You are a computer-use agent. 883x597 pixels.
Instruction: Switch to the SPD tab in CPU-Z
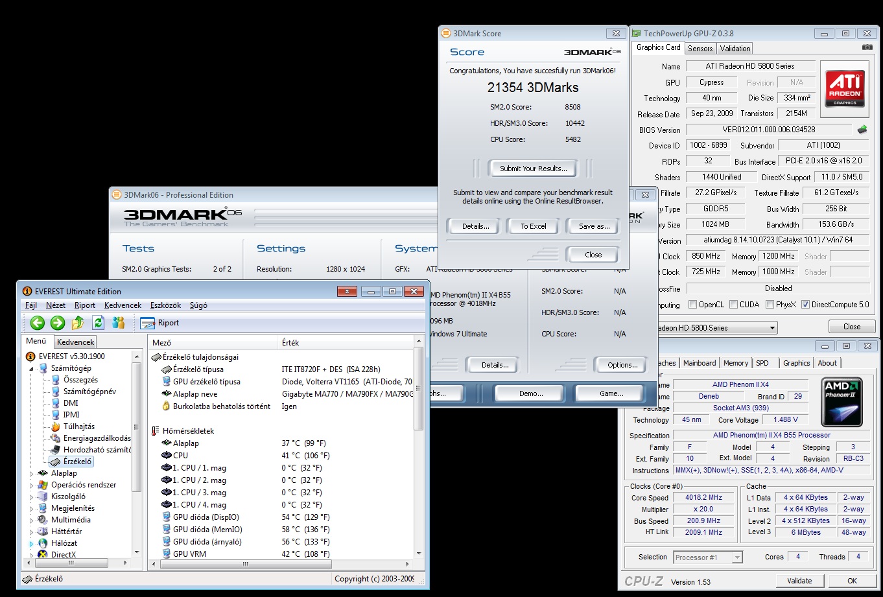point(762,363)
